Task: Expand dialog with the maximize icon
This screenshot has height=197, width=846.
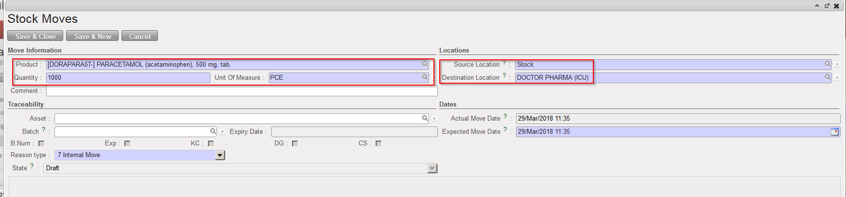Action: coord(827,6)
